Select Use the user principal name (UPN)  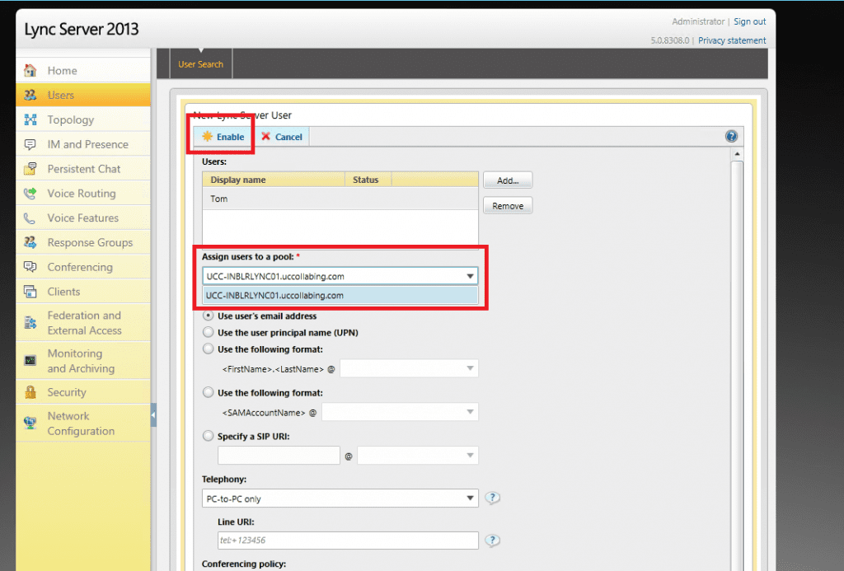coord(208,331)
